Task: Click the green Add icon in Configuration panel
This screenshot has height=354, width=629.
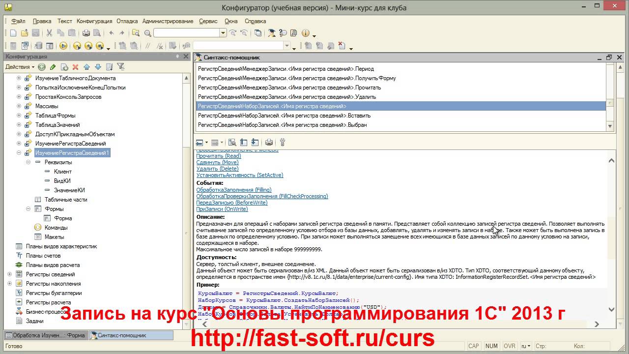Action: click(42, 67)
